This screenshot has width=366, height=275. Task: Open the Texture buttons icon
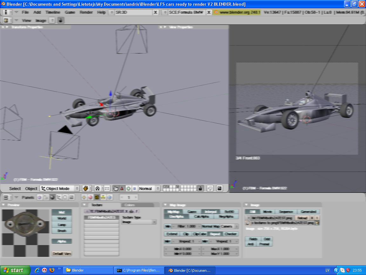(x=97, y=197)
